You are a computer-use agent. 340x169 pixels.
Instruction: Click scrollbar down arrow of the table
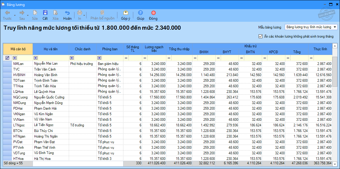(335, 164)
